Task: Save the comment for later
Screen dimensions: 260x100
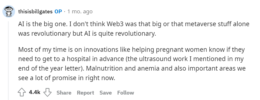Action: point(105,93)
